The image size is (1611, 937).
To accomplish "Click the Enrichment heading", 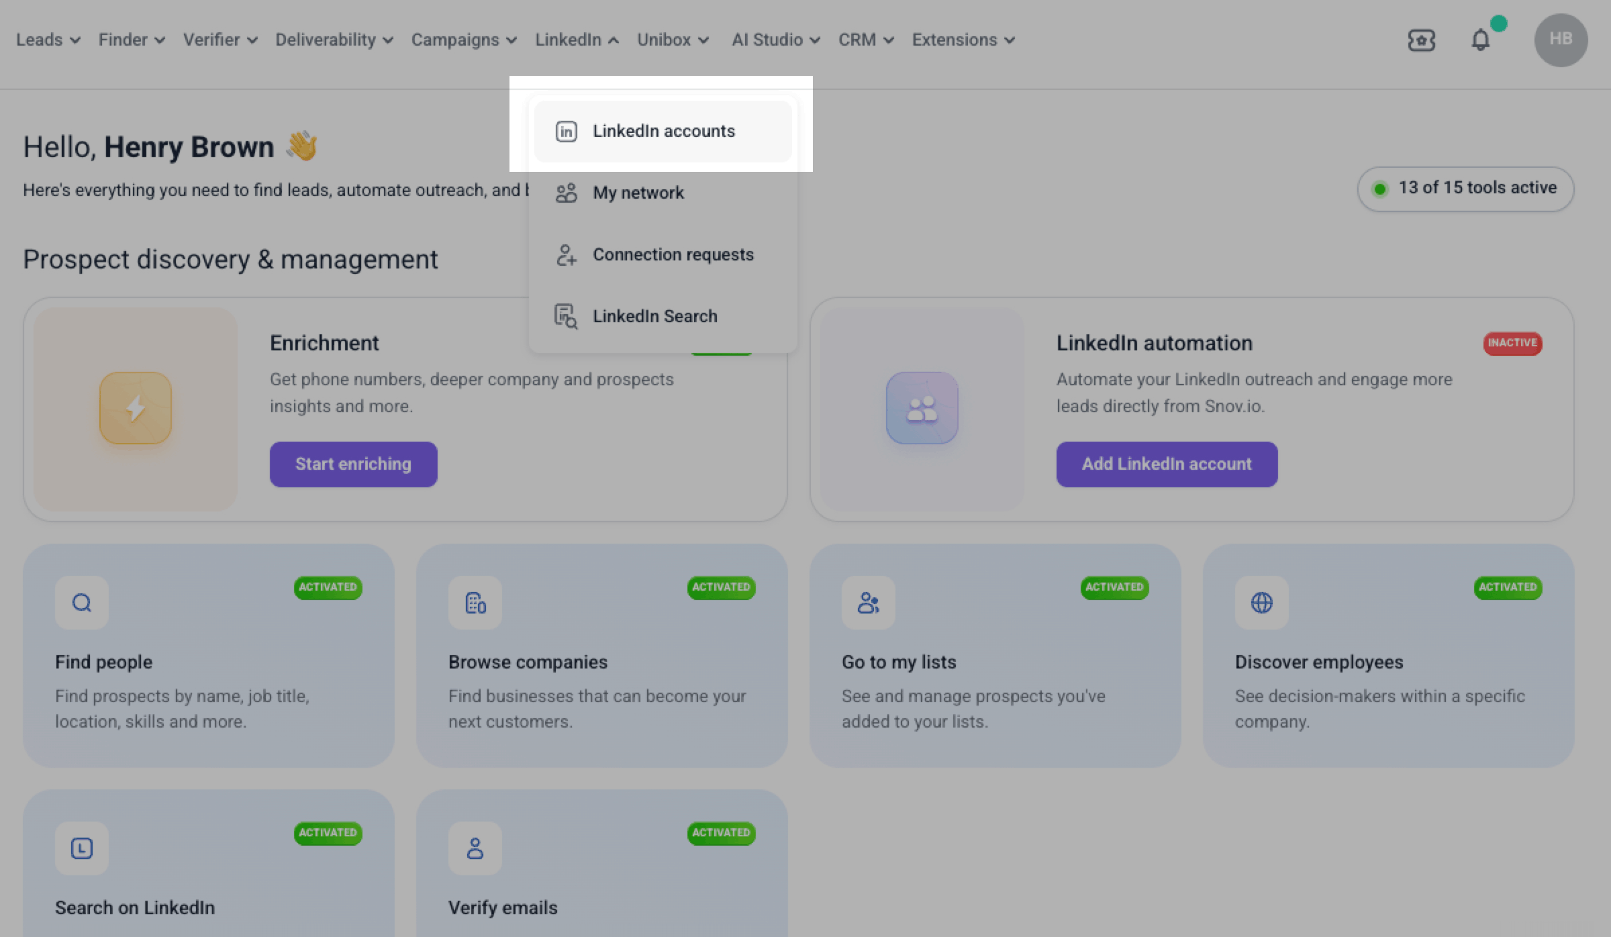I will pos(324,343).
